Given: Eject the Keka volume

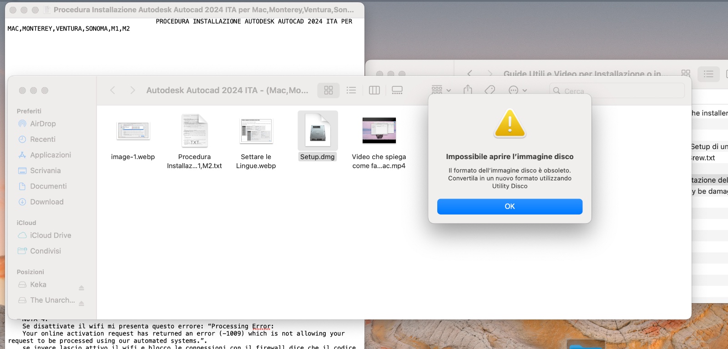Looking at the screenshot, I should pyautogui.click(x=81, y=288).
